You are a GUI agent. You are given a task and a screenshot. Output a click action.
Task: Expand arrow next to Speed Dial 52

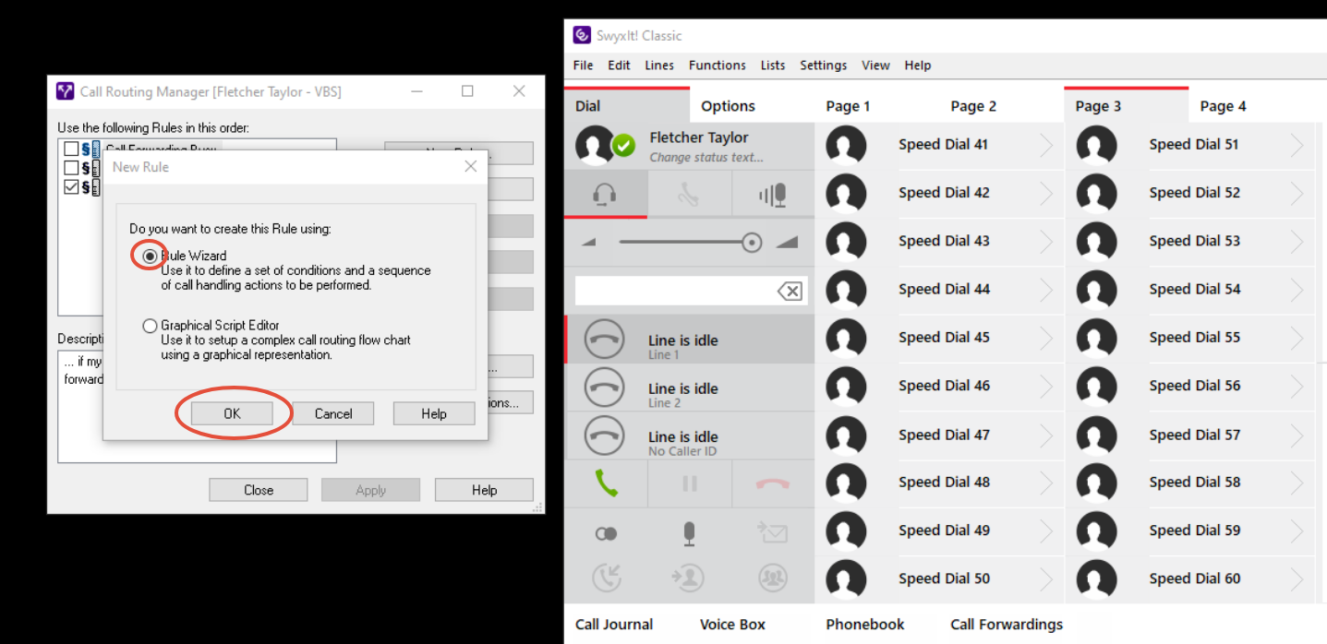(1297, 193)
